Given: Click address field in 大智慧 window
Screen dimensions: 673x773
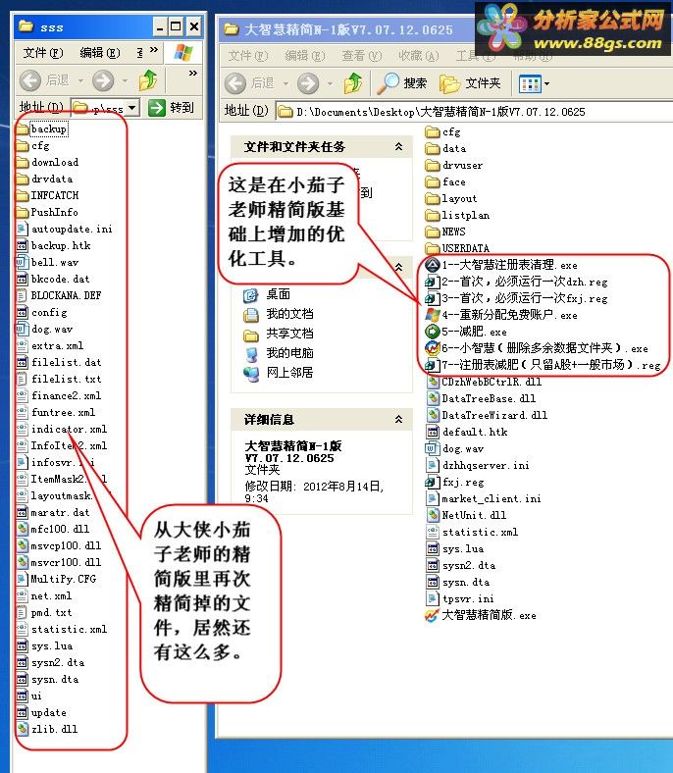Looking at the screenshot, I should click(x=473, y=112).
